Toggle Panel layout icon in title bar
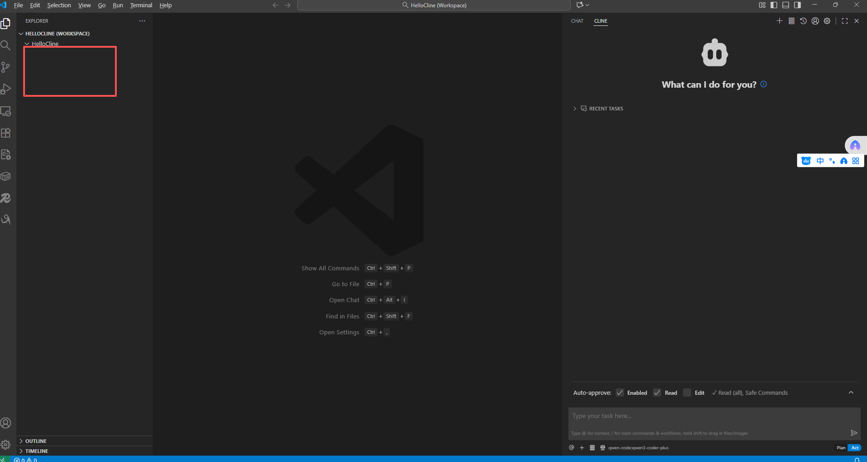 pyautogui.click(x=786, y=5)
